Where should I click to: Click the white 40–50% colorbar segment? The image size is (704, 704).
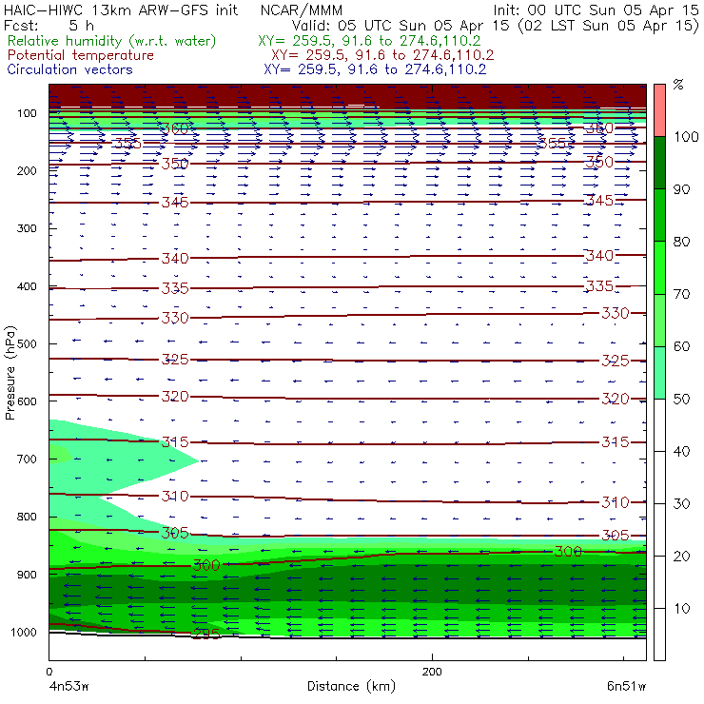[x=659, y=424]
